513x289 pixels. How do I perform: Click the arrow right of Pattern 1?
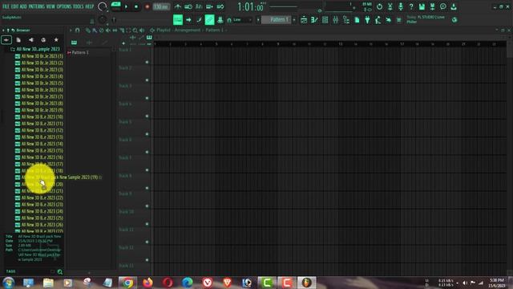coord(294,20)
